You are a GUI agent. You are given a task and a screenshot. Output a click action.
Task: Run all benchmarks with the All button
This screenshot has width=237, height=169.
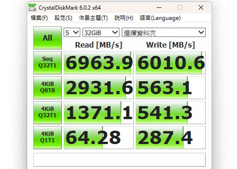tap(47, 38)
